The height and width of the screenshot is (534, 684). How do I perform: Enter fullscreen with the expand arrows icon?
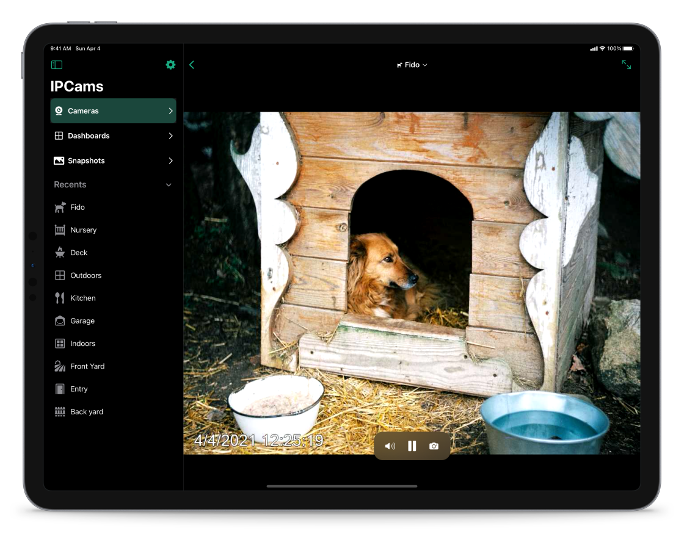[626, 65]
